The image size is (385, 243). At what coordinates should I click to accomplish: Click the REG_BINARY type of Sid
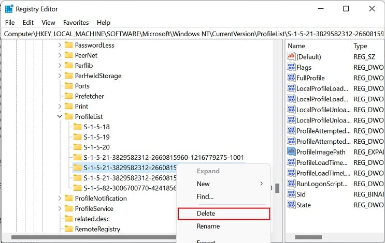click(x=369, y=194)
